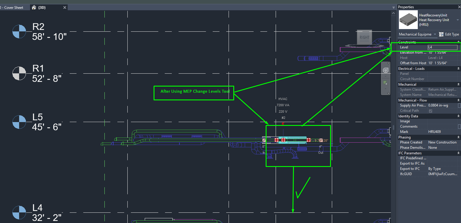Image resolution: width=461 pixels, height=223 pixels.
Task: Close the {3D} view tab
Action: 65,7
